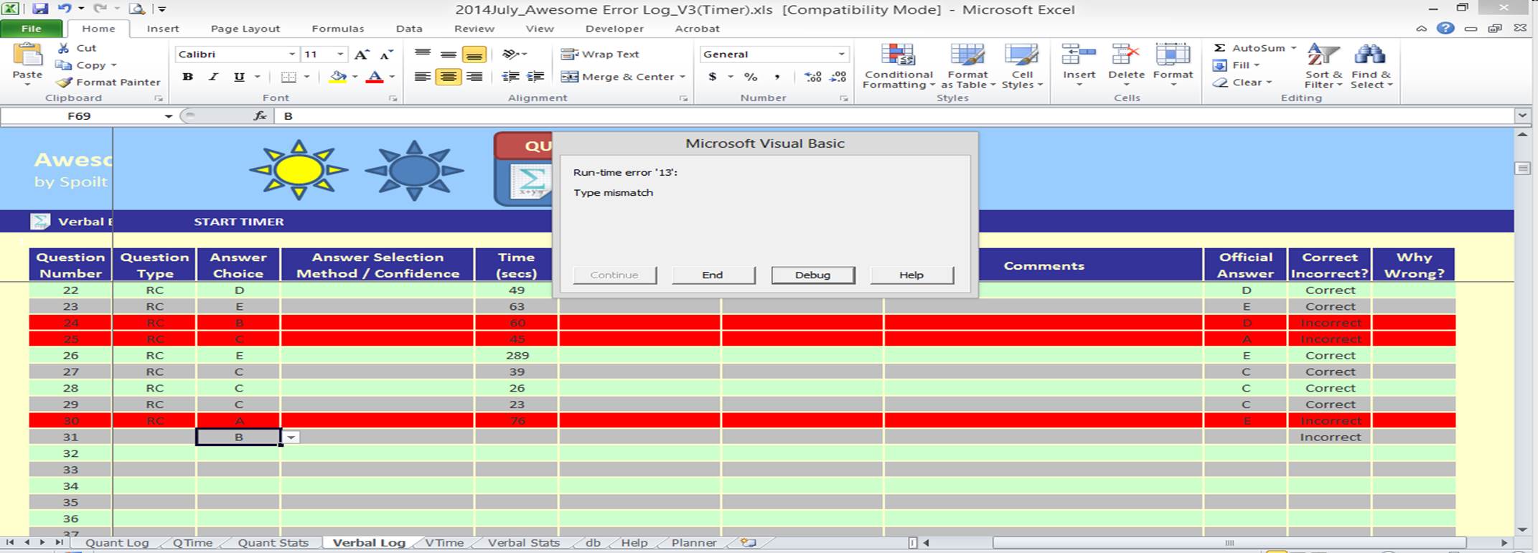Click the text Orientation icon

[x=510, y=55]
